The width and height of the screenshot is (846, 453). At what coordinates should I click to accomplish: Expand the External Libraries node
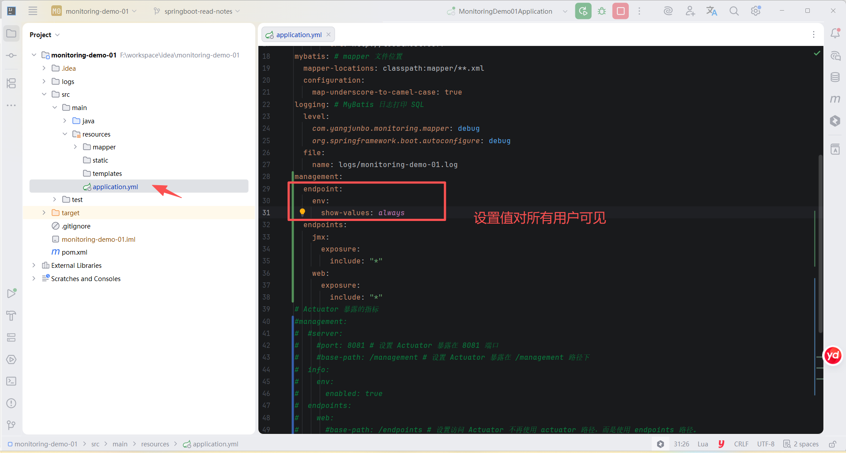coord(34,265)
